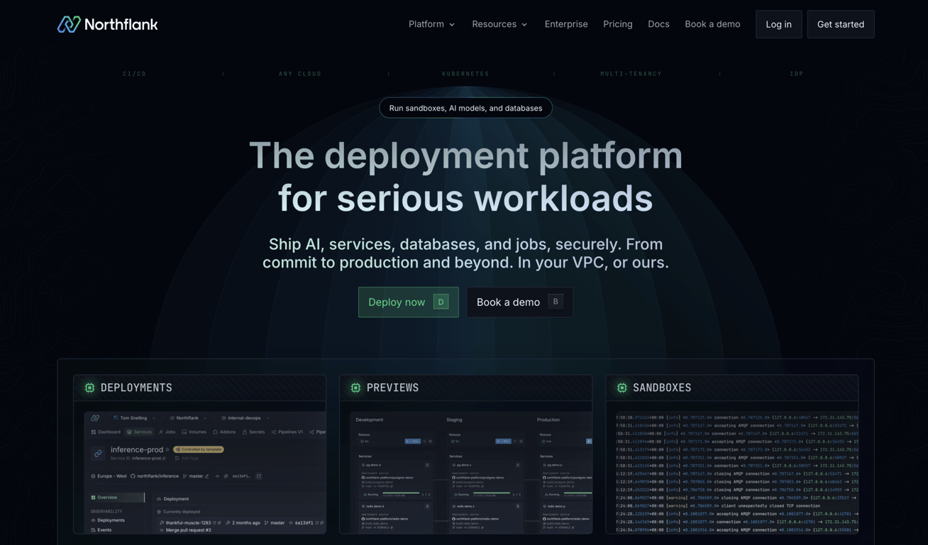Image resolution: width=928 pixels, height=545 pixels.
Task: Click the hero Book a demo button
Action: coord(519,302)
